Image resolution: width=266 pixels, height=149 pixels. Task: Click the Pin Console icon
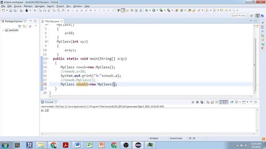pyautogui.click(x=232, y=102)
